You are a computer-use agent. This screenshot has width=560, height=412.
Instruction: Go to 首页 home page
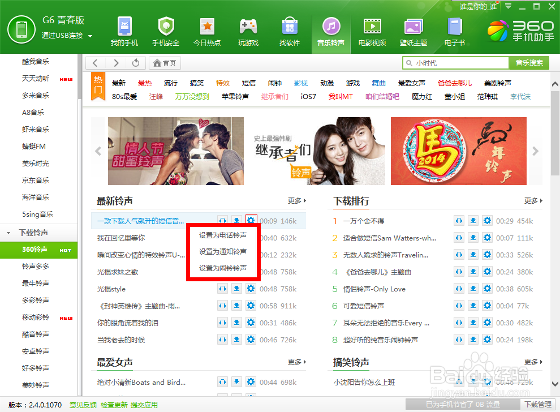click(165, 63)
